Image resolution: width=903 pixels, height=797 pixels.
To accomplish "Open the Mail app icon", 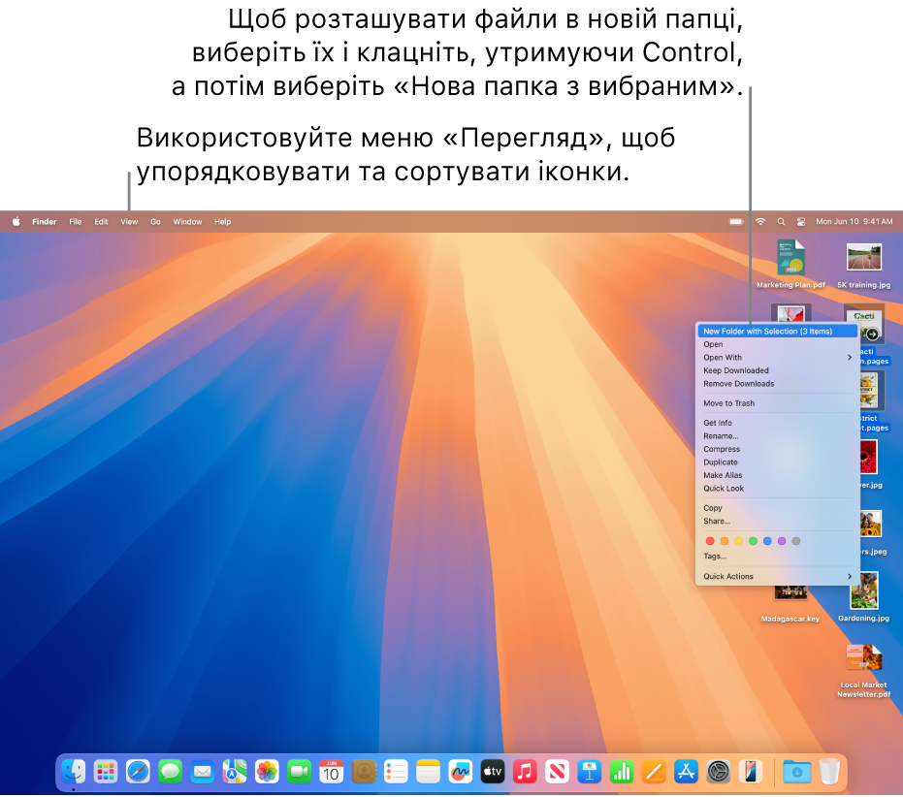I will pos(203,772).
